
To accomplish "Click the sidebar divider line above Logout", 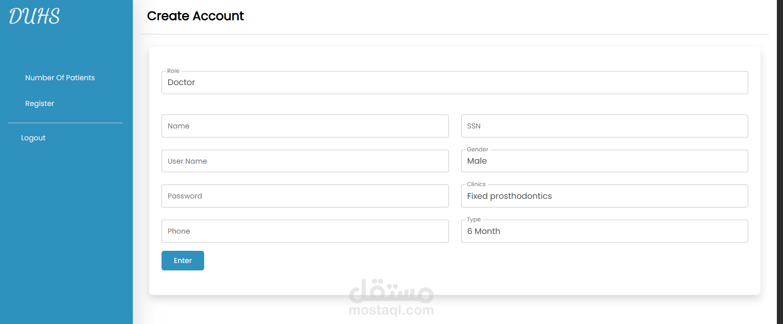I will 65,123.
